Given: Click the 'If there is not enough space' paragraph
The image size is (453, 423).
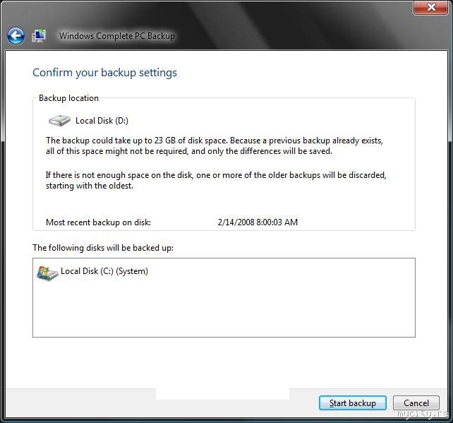Looking at the screenshot, I should point(216,180).
